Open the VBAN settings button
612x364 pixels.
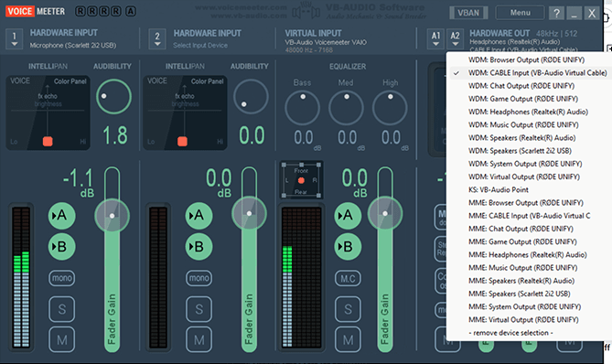coord(468,13)
